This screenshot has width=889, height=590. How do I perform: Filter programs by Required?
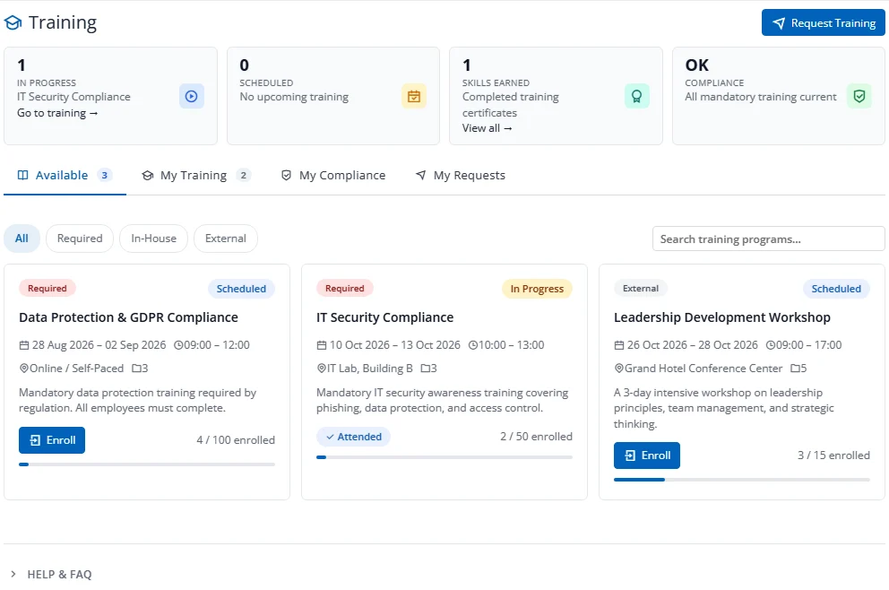tap(80, 239)
